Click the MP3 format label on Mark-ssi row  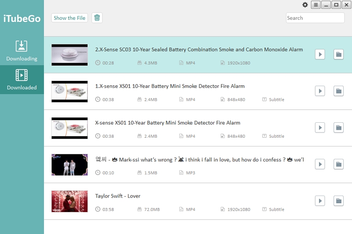click(x=191, y=173)
